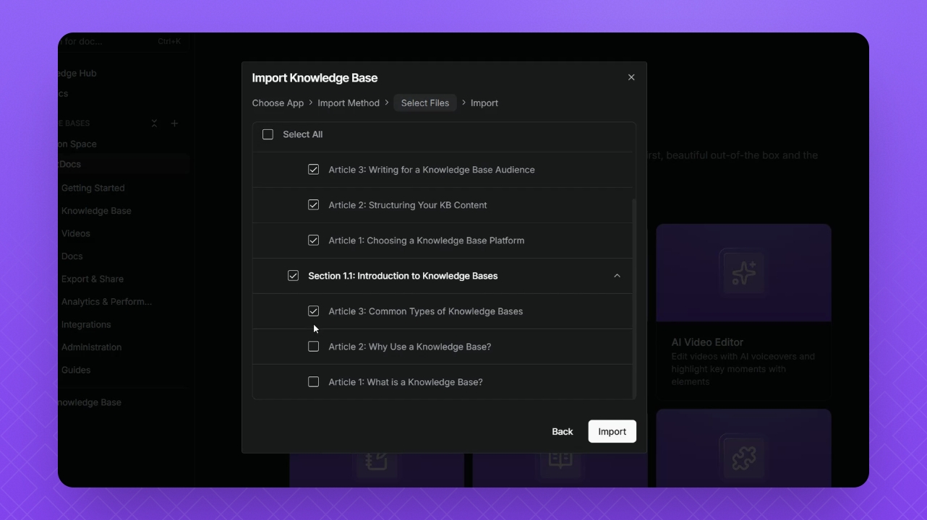
Task: Uncheck Article 3: Writing for a Knowledge Base Audience
Action: click(x=313, y=169)
